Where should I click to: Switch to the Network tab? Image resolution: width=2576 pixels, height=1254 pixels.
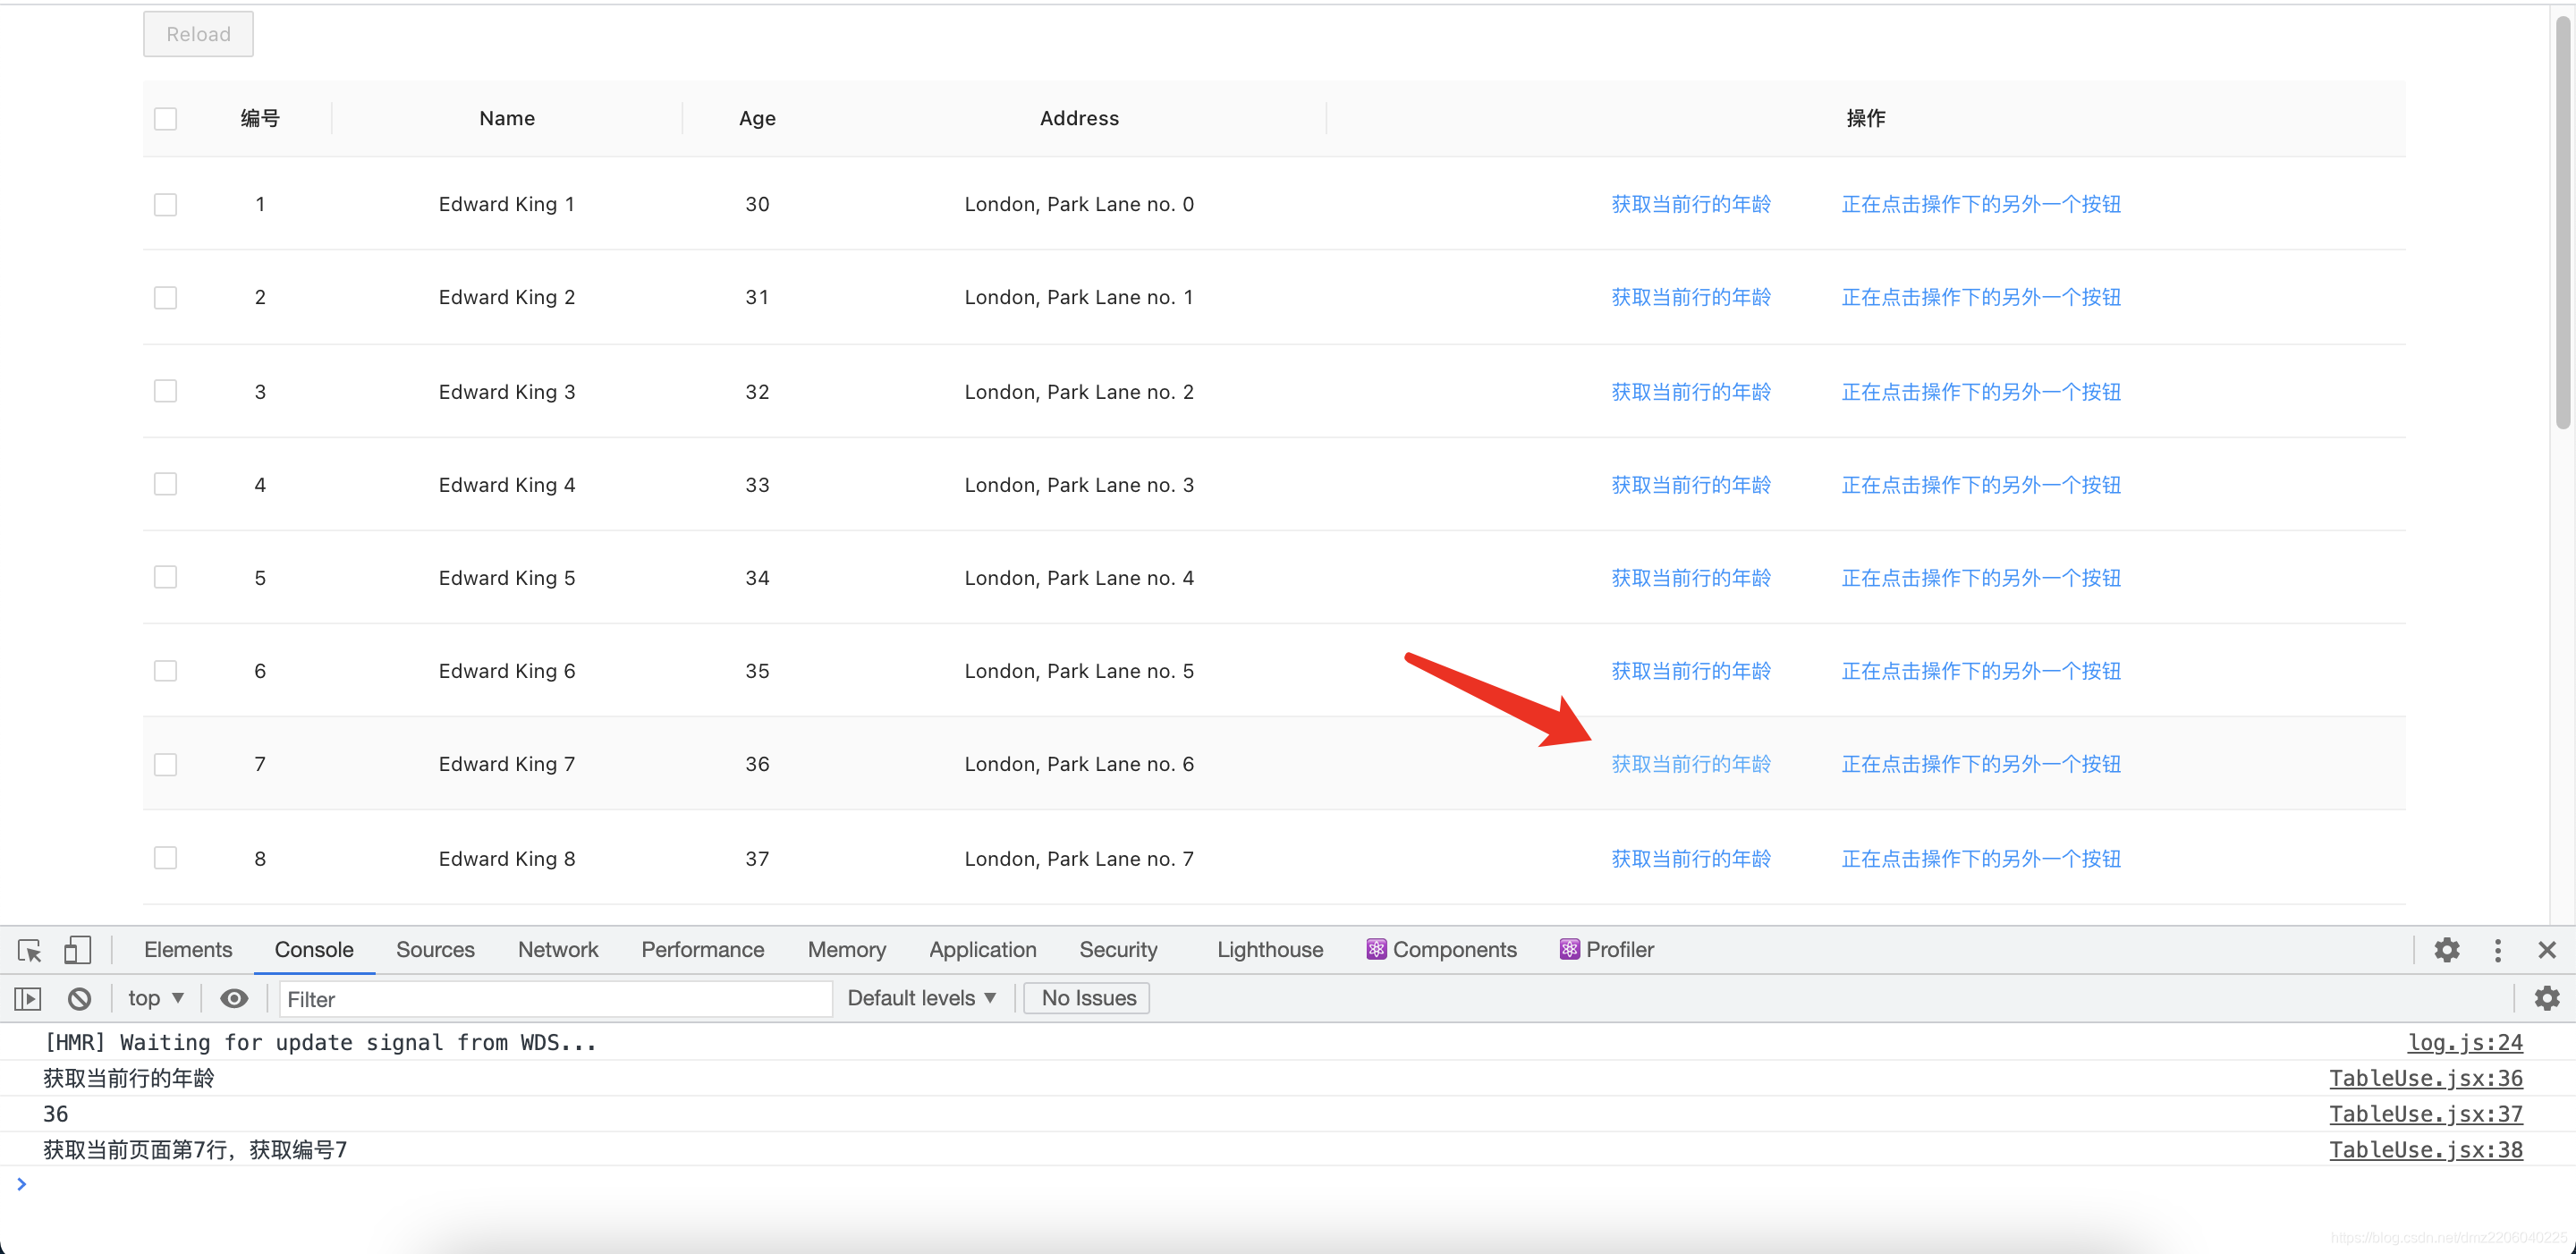tap(558, 950)
